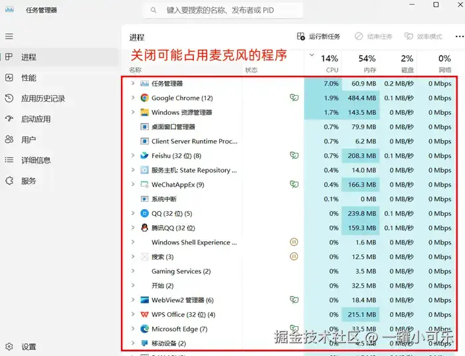Click the 任务管理器 process row icon

(x=144, y=84)
